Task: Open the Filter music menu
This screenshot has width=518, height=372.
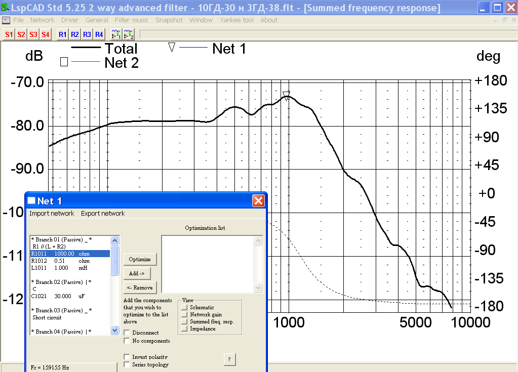Action: (x=132, y=20)
